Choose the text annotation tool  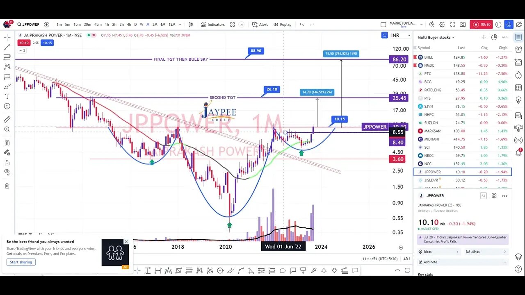coord(7,96)
